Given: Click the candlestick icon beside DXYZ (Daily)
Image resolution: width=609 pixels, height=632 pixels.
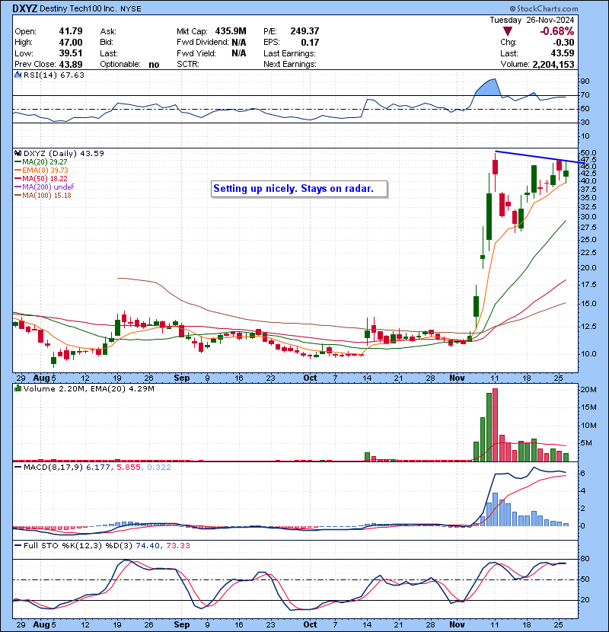Looking at the screenshot, I should coord(18,153).
